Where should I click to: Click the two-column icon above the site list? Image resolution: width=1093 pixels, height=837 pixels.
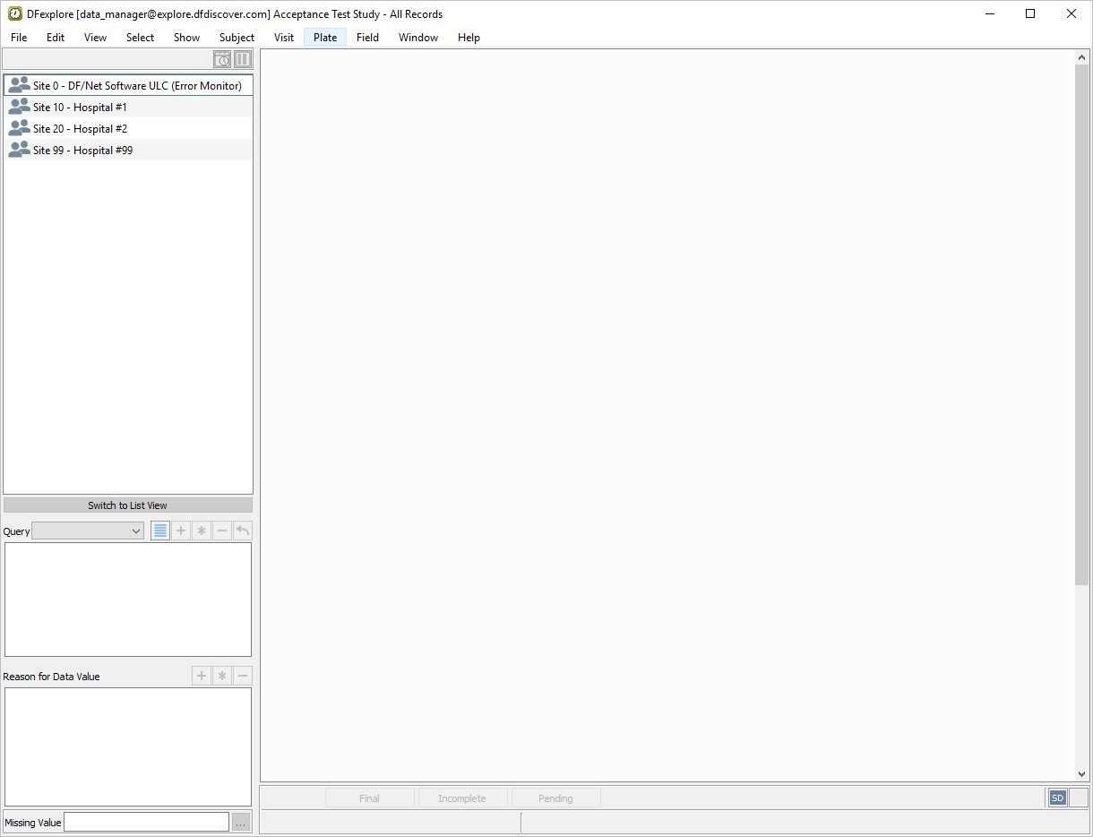243,60
